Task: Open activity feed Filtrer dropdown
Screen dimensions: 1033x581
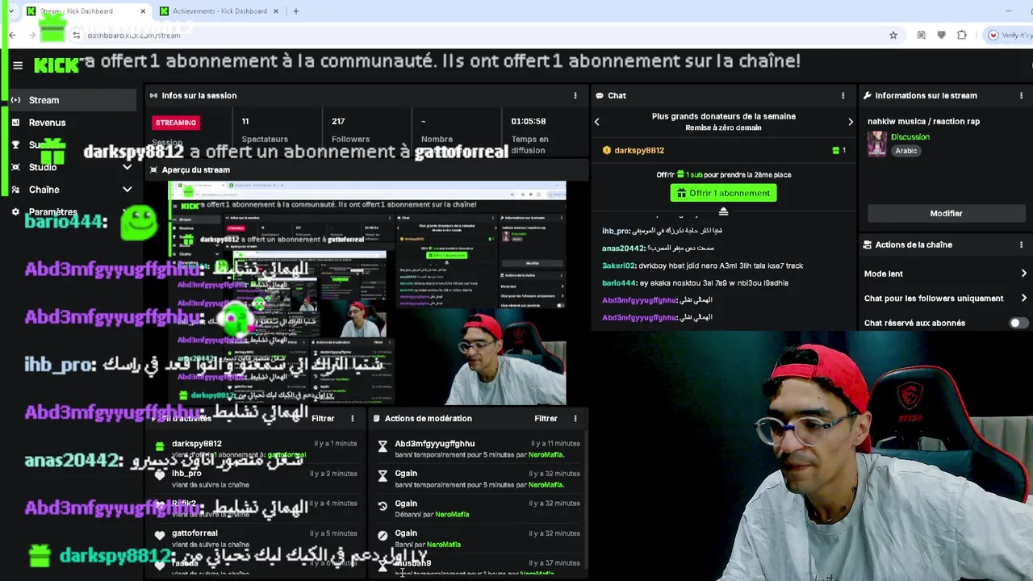Action: click(x=323, y=418)
